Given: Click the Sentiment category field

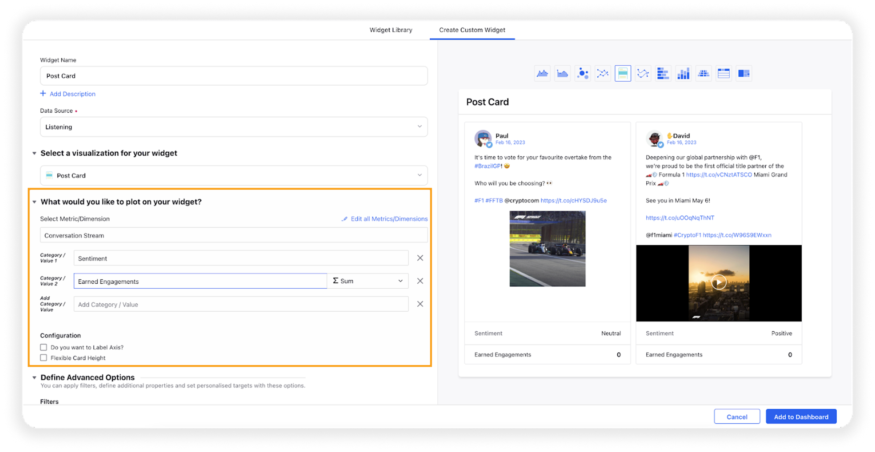Looking at the screenshot, I should pyautogui.click(x=241, y=259).
